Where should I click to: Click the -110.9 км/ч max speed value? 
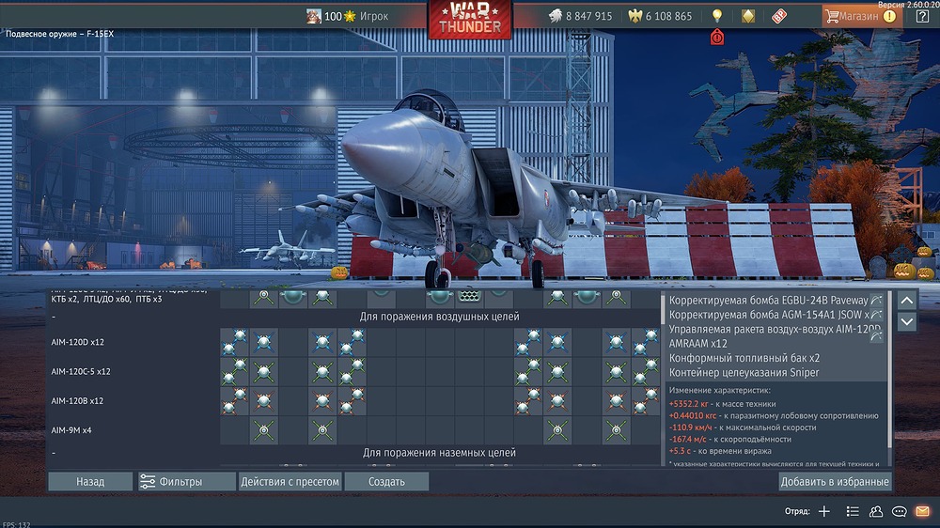691,427
